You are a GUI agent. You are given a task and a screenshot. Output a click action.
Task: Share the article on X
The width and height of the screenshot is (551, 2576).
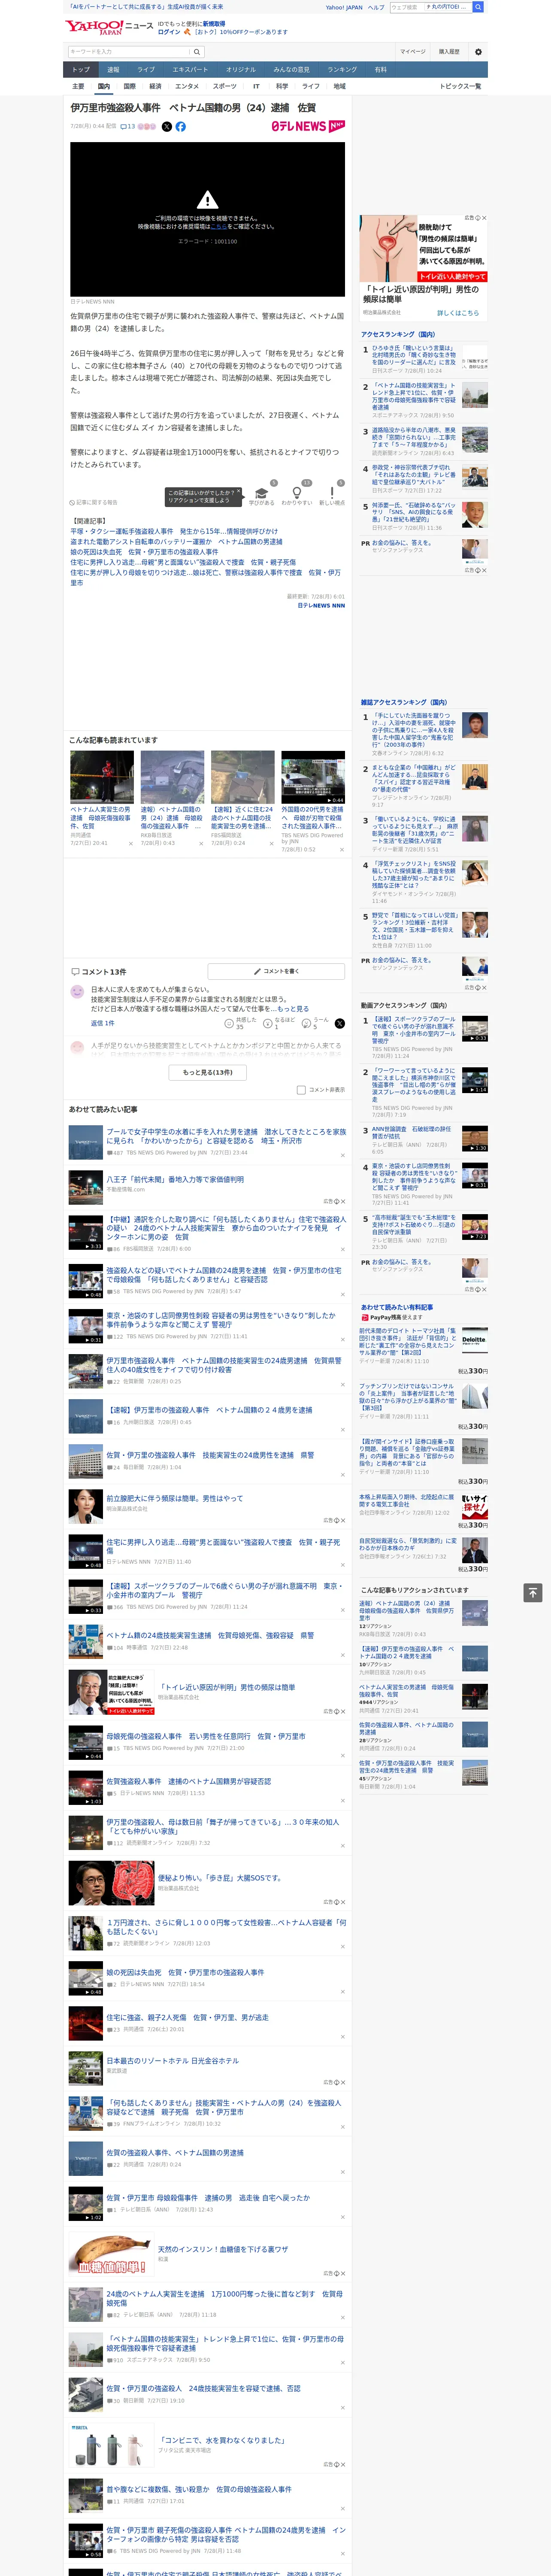tap(167, 127)
